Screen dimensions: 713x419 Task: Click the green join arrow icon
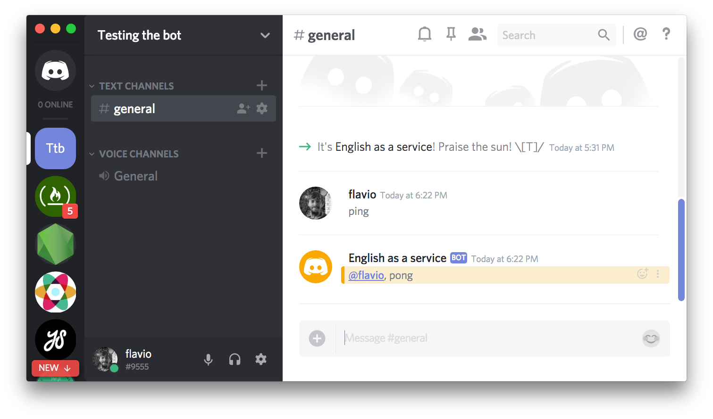tap(305, 147)
